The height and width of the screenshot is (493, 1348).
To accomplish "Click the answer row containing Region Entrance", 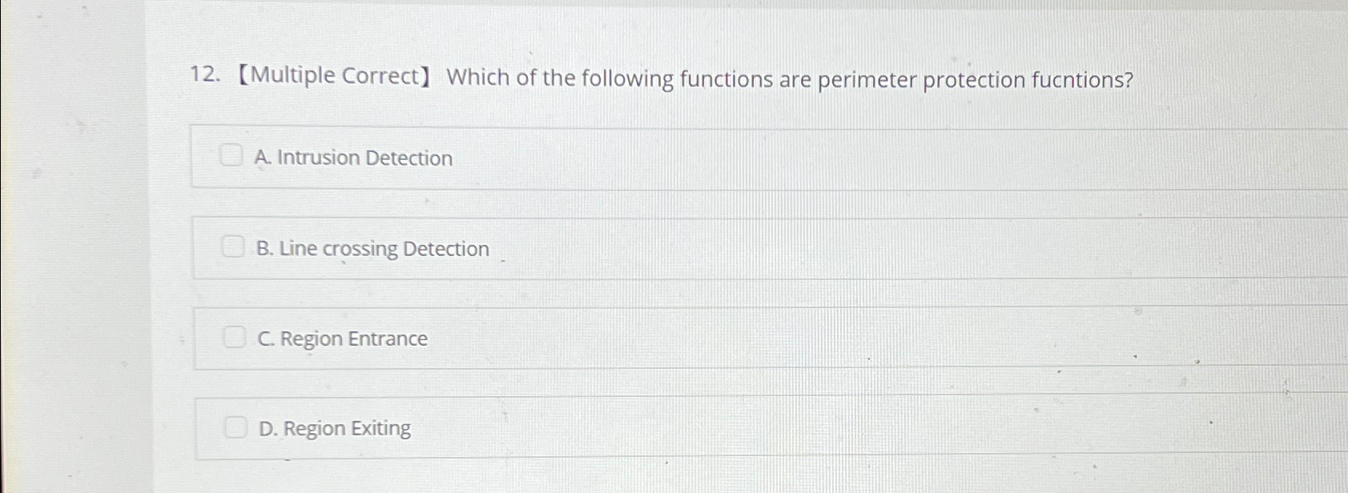I will tap(561, 338).
